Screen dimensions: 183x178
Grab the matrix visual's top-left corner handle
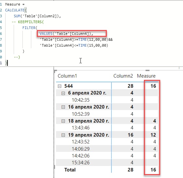[55, 71]
